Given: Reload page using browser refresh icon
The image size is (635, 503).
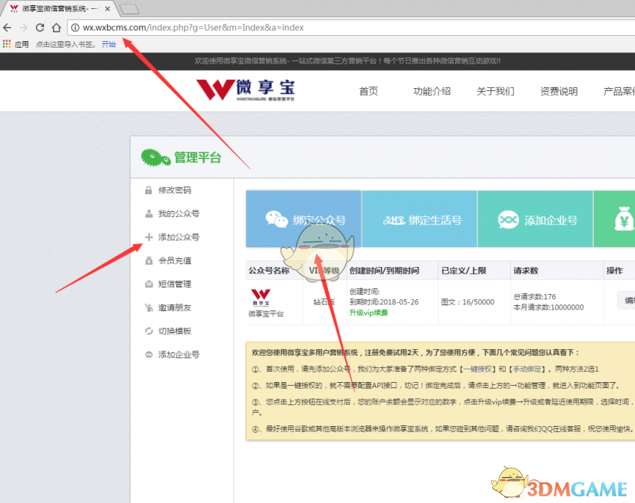Looking at the screenshot, I should (x=40, y=27).
